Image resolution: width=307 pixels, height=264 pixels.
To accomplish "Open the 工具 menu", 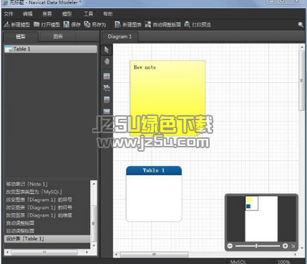I will pos(88,14).
